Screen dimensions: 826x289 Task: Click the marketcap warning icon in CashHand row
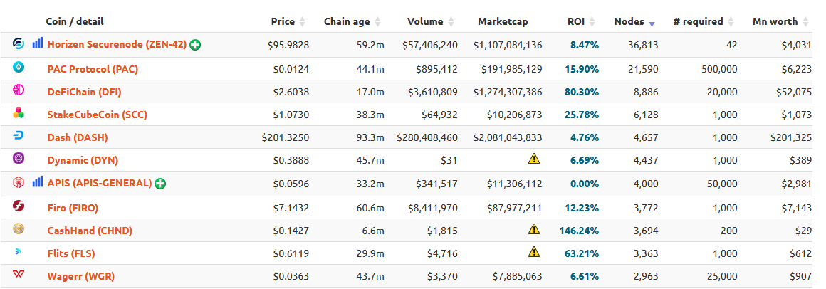click(534, 228)
